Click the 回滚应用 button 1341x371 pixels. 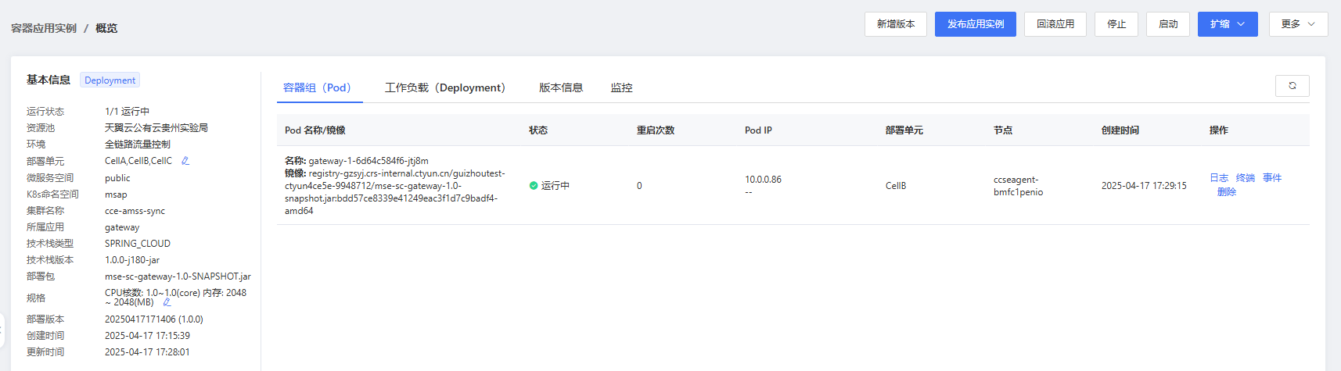1055,24
